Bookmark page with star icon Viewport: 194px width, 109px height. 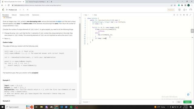pos(175,5)
